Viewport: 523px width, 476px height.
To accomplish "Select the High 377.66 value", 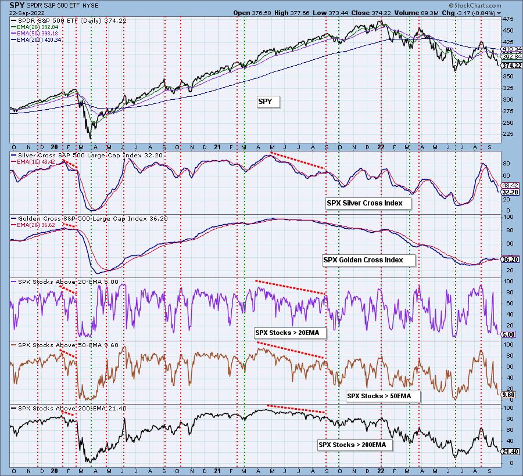I will 292,13.
